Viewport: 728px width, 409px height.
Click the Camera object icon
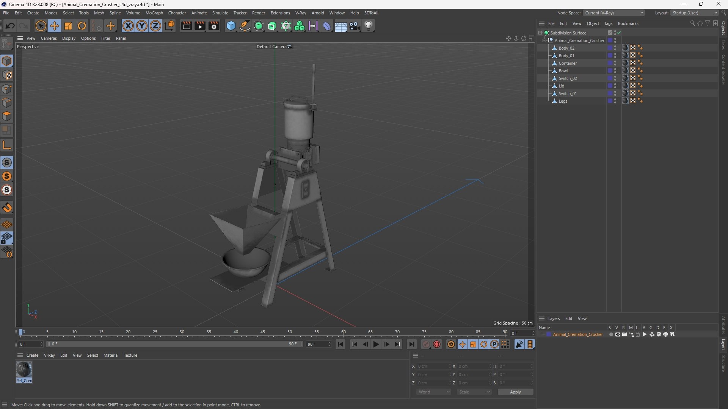point(355,26)
